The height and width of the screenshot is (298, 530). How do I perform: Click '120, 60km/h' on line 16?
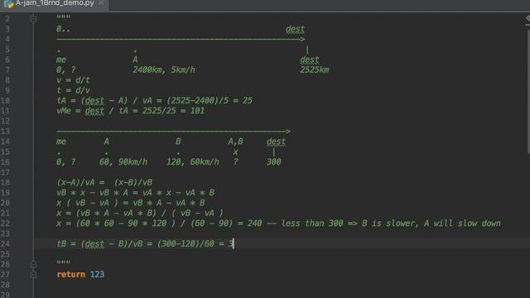[x=193, y=162]
